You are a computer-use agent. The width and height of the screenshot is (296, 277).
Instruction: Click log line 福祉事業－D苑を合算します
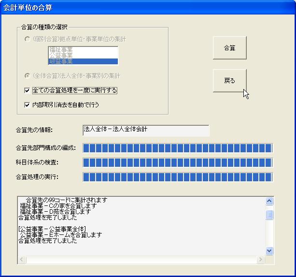tap(56, 212)
